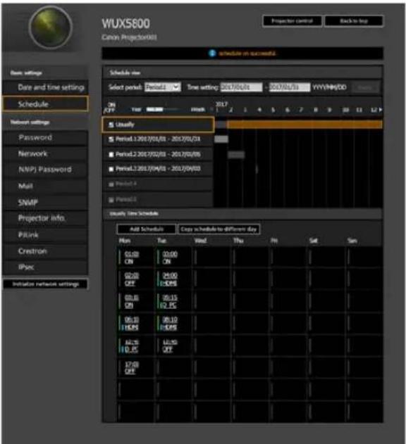
Task: Click Initialize network settings button
Action: (x=45, y=284)
